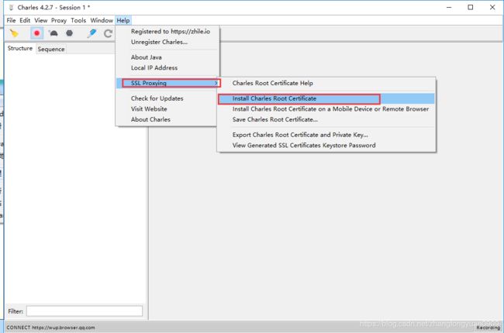
Task: Minimize the Charles window
Action: coord(449,8)
